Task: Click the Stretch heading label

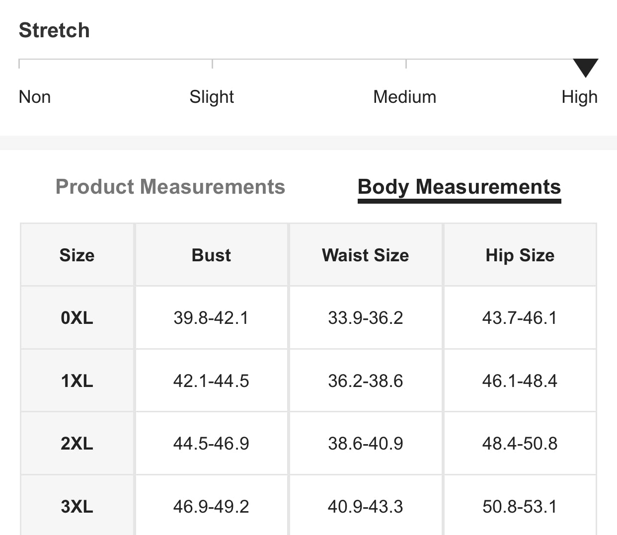Action: (54, 30)
